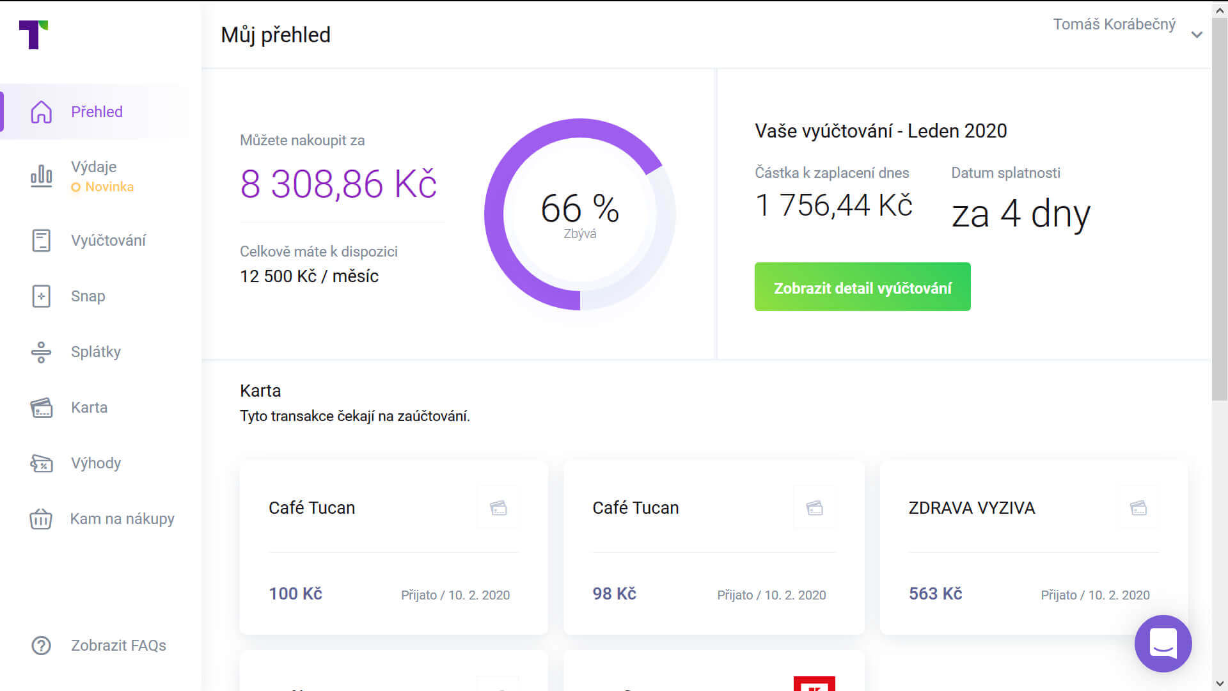Click the scrollbar down arrow

point(1220,683)
